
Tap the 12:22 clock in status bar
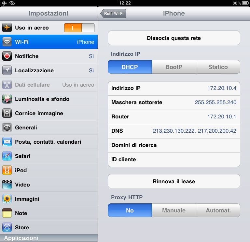tap(125, 3)
